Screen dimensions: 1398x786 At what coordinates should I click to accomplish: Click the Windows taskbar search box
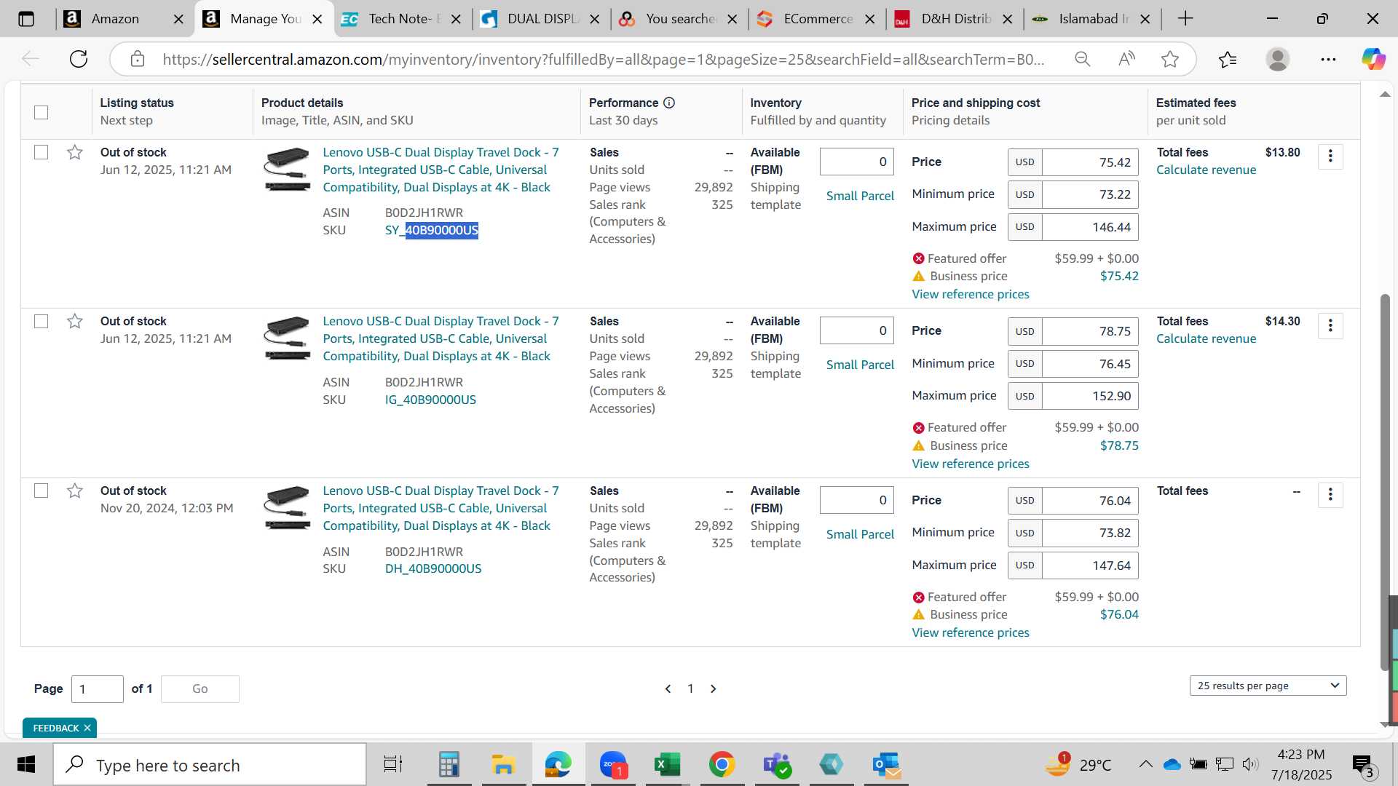(210, 765)
